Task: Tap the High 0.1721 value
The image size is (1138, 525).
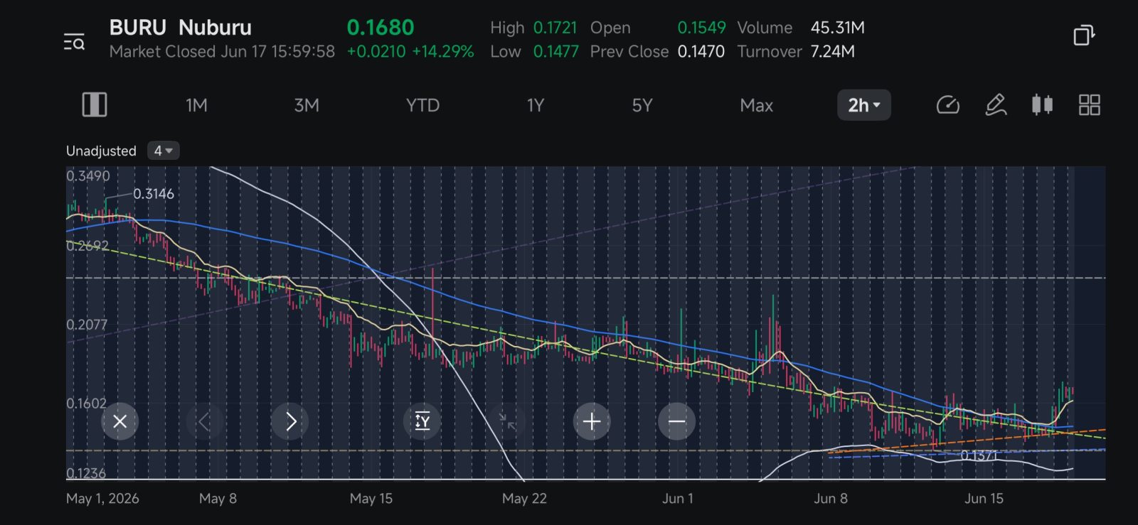Action: coord(555,28)
